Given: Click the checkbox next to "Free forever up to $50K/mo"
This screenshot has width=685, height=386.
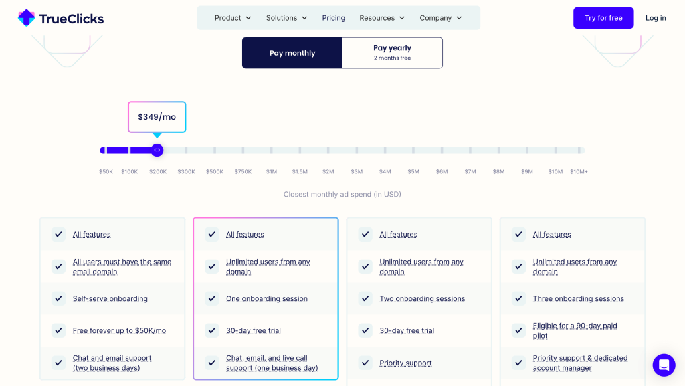Looking at the screenshot, I should pos(58,330).
